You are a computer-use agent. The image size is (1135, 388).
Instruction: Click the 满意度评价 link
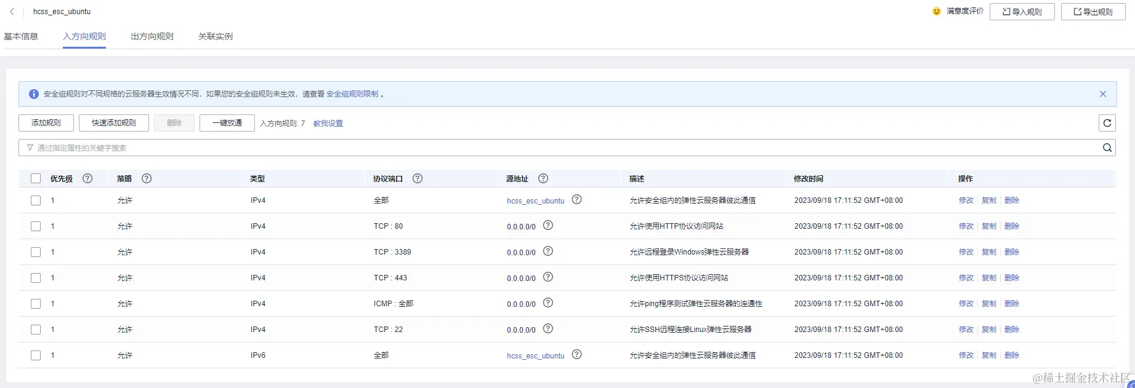[965, 11]
